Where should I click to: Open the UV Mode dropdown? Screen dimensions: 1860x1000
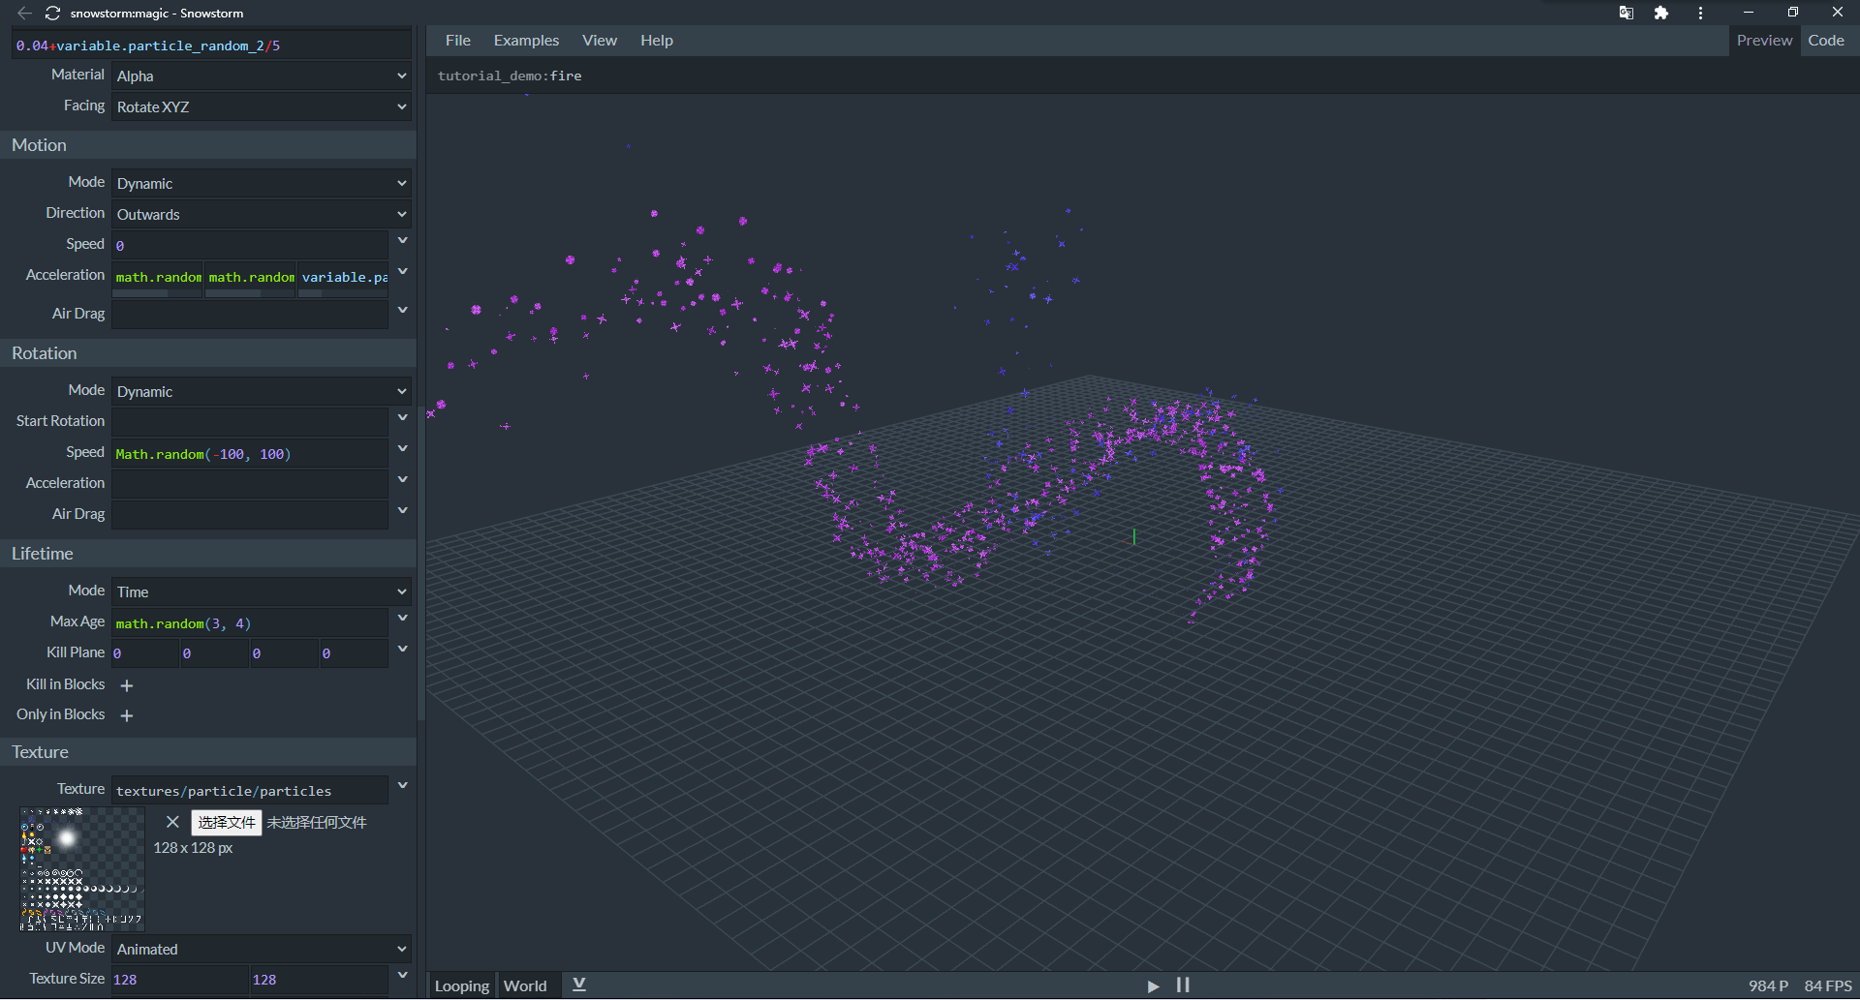[x=262, y=949]
